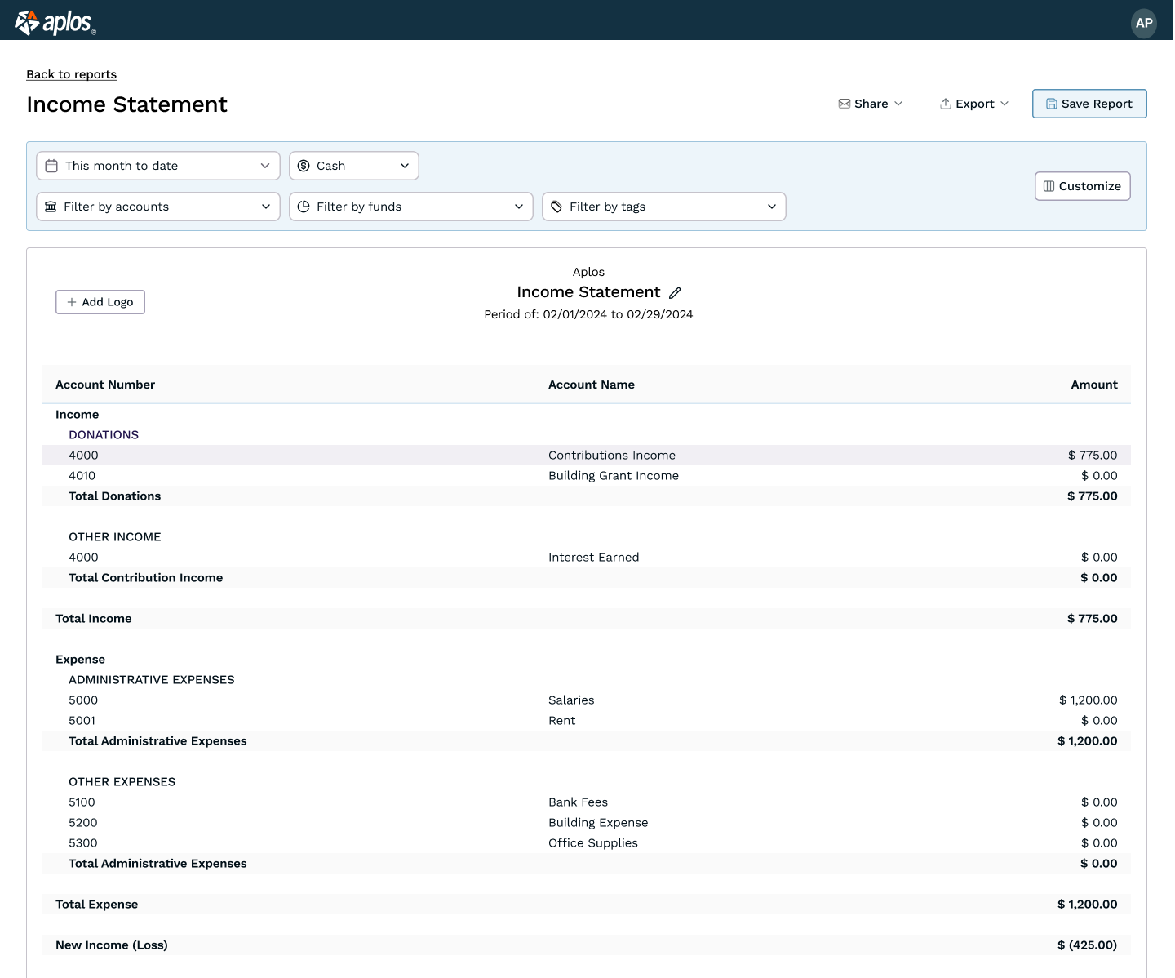Click the Salaries amount $ 1,200.00
1175x978 pixels.
1089,700
